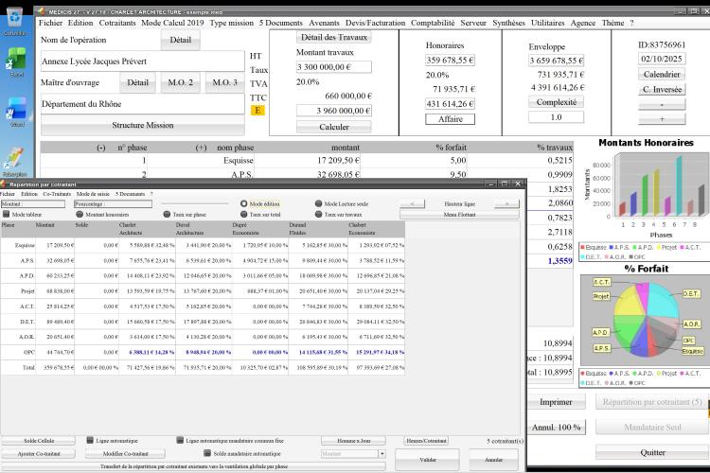The image size is (710, 473).
Task: Click Ajouter Co-traitant button
Action: [39, 453]
